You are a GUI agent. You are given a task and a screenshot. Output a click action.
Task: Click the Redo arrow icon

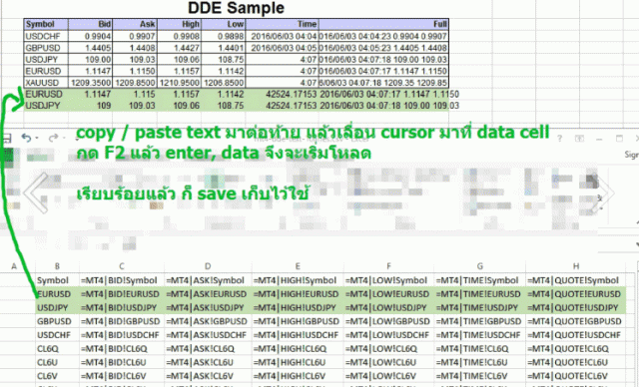coord(53,138)
